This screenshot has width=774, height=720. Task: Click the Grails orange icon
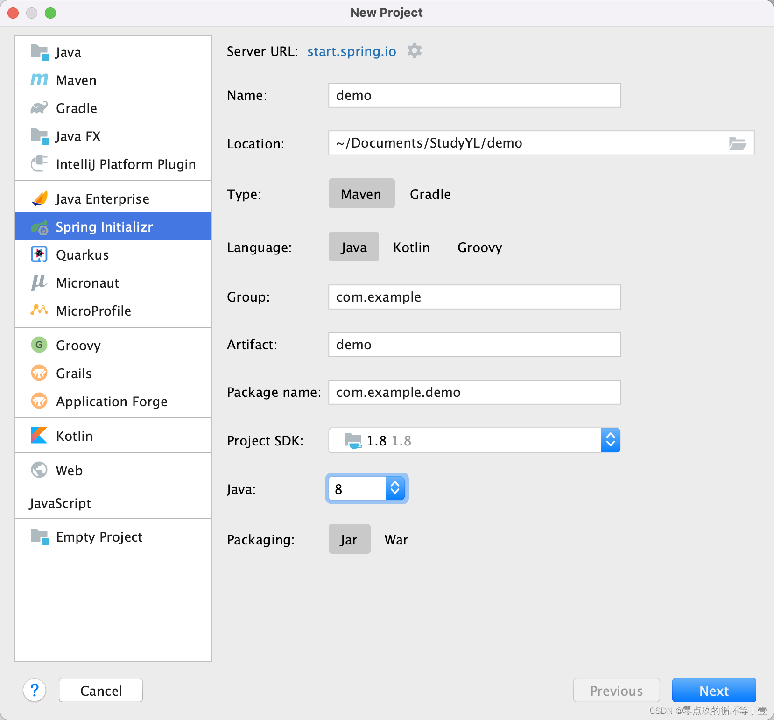tap(40, 373)
